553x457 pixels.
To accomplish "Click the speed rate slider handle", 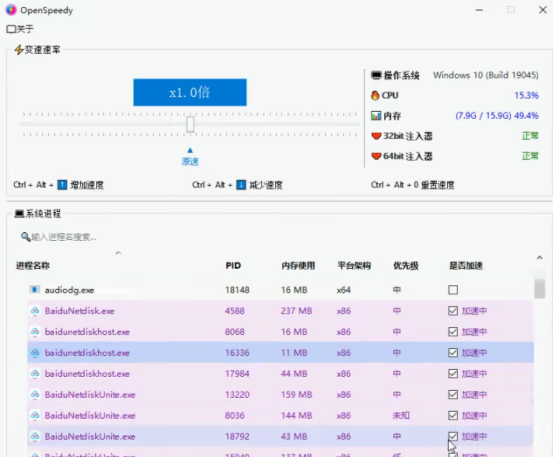I will point(190,124).
